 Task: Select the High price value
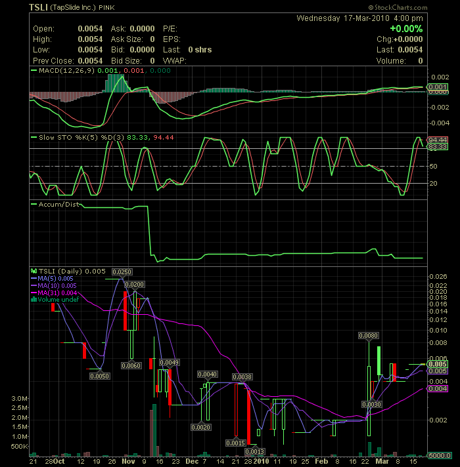coord(90,39)
